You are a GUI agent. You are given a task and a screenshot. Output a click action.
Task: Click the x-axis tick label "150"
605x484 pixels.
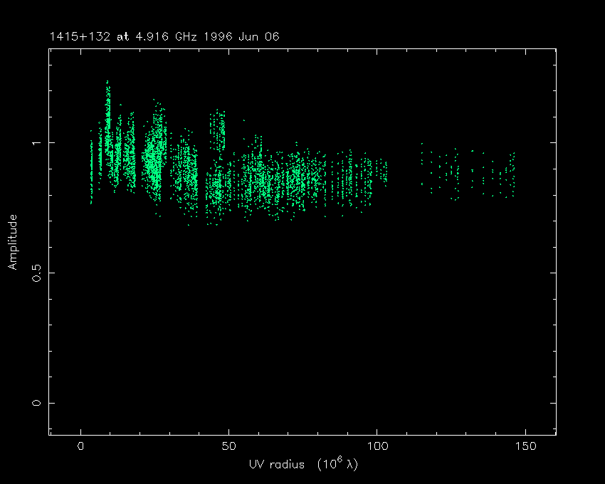click(x=525, y=446)
